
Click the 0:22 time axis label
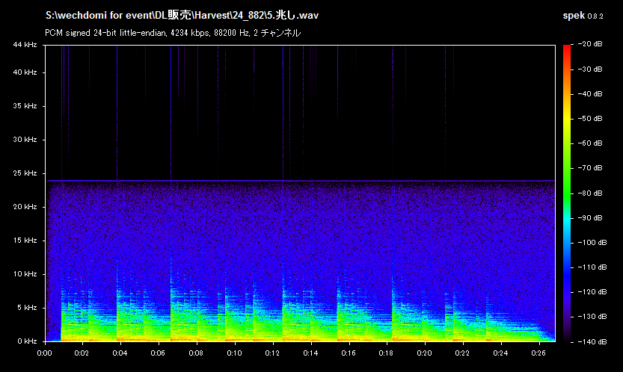tap(462, 353)
